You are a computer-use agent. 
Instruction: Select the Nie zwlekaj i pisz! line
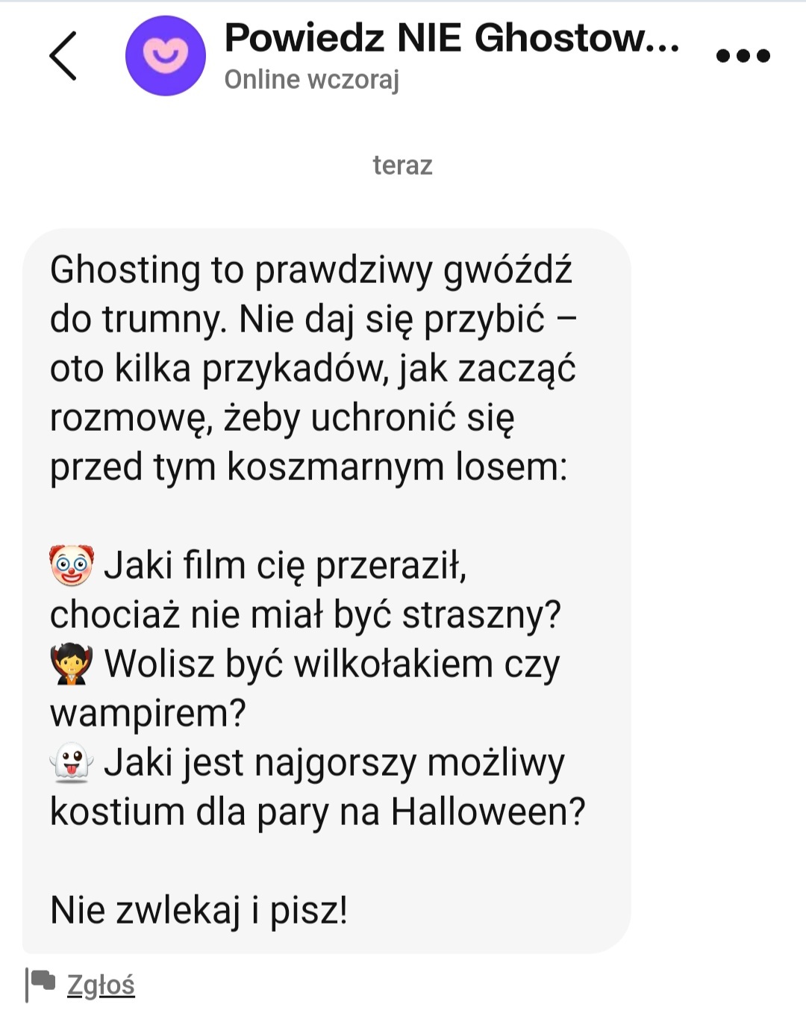point(199,910)
